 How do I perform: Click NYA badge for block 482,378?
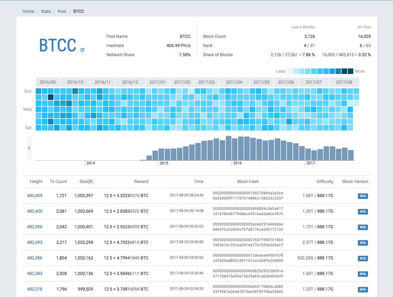[x=363, y=290]
